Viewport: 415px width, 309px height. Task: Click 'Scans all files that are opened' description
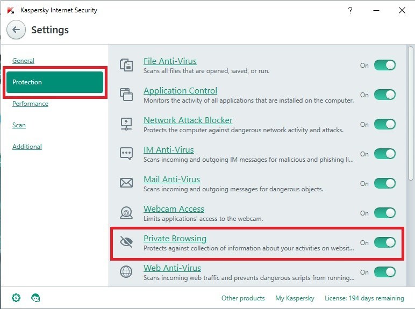[206, 71]
